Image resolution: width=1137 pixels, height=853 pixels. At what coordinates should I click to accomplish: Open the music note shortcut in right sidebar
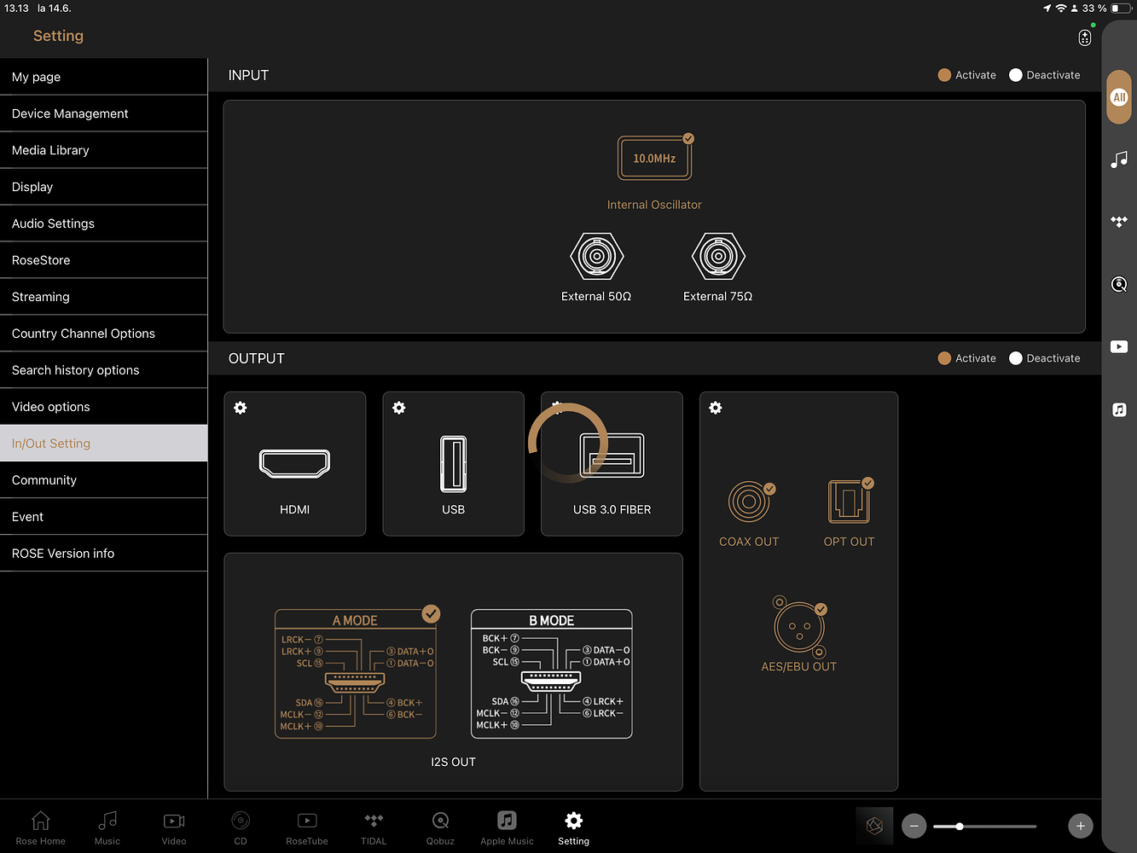click(1119, 160)
